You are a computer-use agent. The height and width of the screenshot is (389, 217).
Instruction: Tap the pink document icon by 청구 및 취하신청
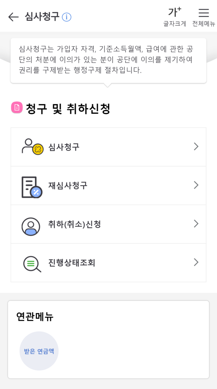17,108
